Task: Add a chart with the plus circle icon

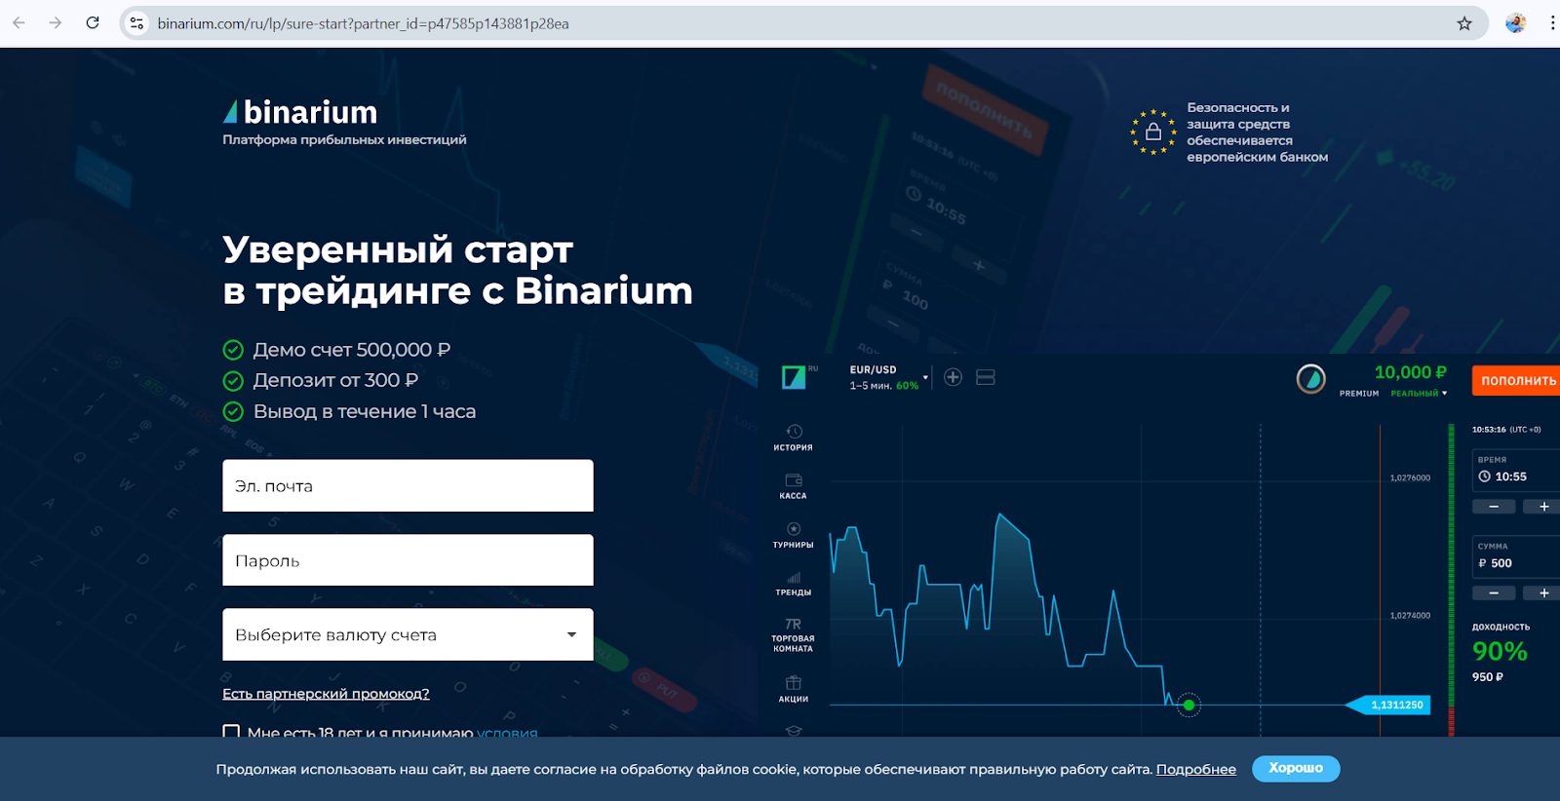Action: pyautogui.click(x=954, y=377)
